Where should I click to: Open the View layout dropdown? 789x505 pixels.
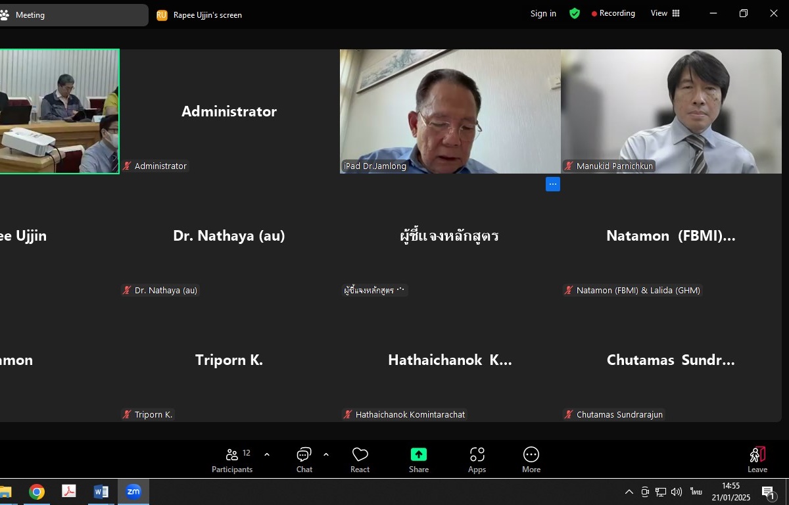[665, 14]
